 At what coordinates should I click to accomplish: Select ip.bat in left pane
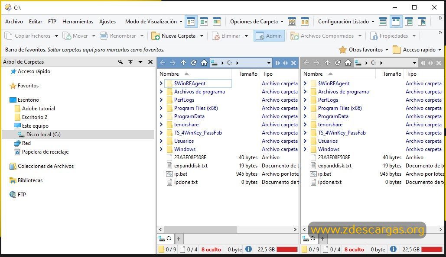(x=181, y=174)
